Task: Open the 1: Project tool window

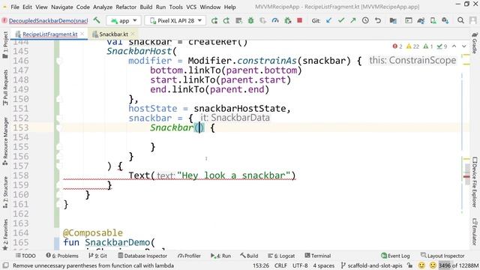Action: click(5, 45)
